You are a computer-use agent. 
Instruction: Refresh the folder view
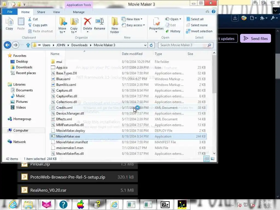tap(151, 45)
